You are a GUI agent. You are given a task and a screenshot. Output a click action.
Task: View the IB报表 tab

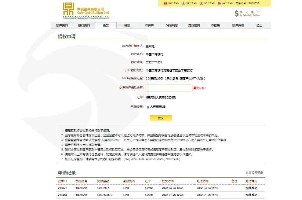pos(215,25)
